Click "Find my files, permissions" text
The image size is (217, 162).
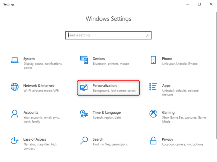click(110, 144)
